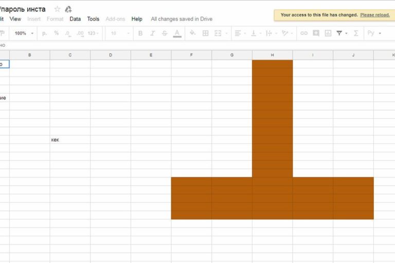Click All changes saved in Drive
395x263 pixels.
pyautogui.click(x=182, y=19)
